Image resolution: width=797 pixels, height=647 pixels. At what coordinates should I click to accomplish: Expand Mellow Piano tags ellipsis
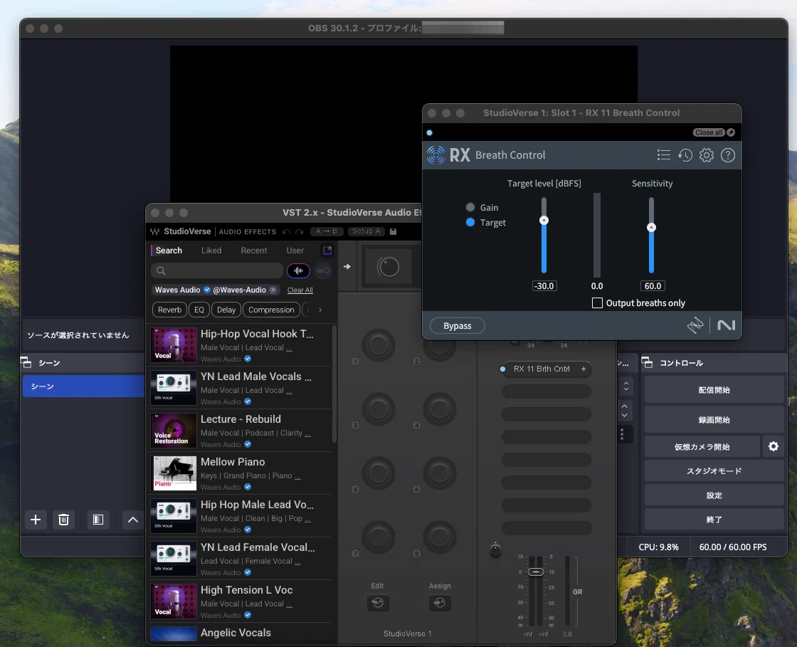click(x=297, y=476)
